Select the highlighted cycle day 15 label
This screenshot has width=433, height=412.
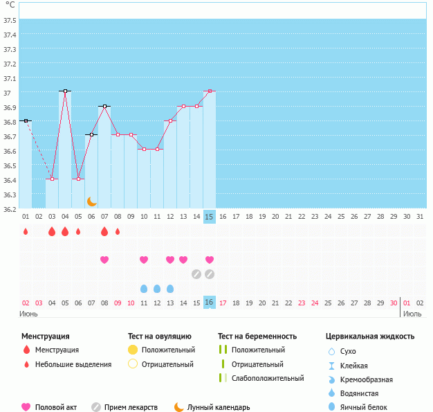click(210, 217)
